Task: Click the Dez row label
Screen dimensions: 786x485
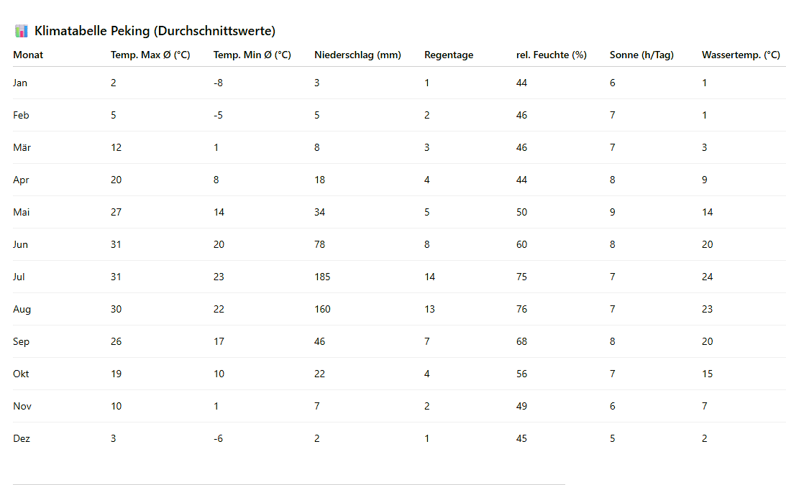Action: 21,438
